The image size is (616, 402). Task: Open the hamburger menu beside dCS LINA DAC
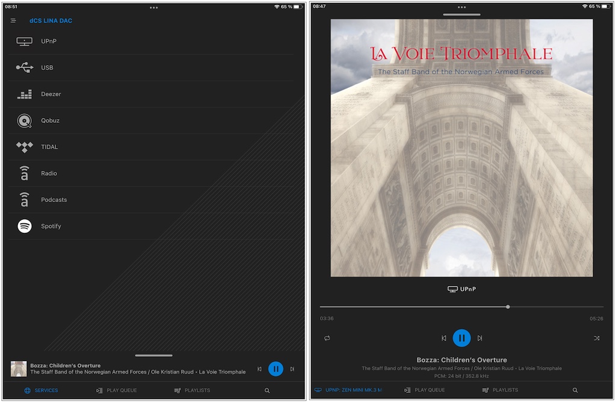pyautogui.click(x=13, y=20)
